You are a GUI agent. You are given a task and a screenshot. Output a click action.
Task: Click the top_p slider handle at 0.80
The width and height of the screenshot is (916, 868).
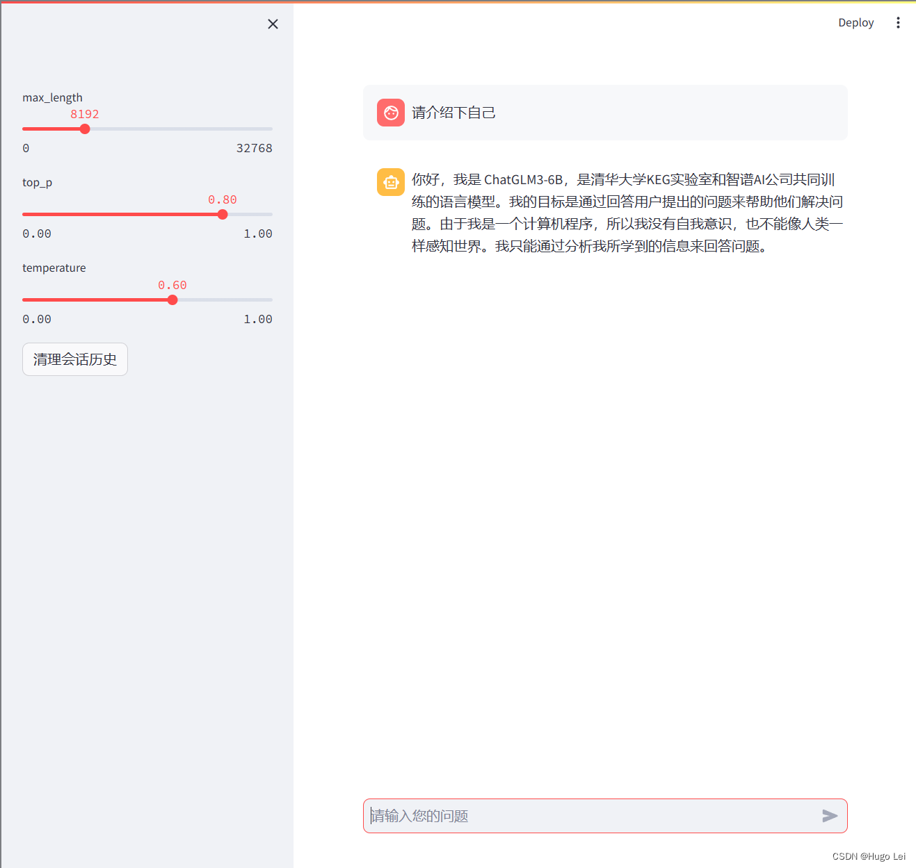coord(223,215)
